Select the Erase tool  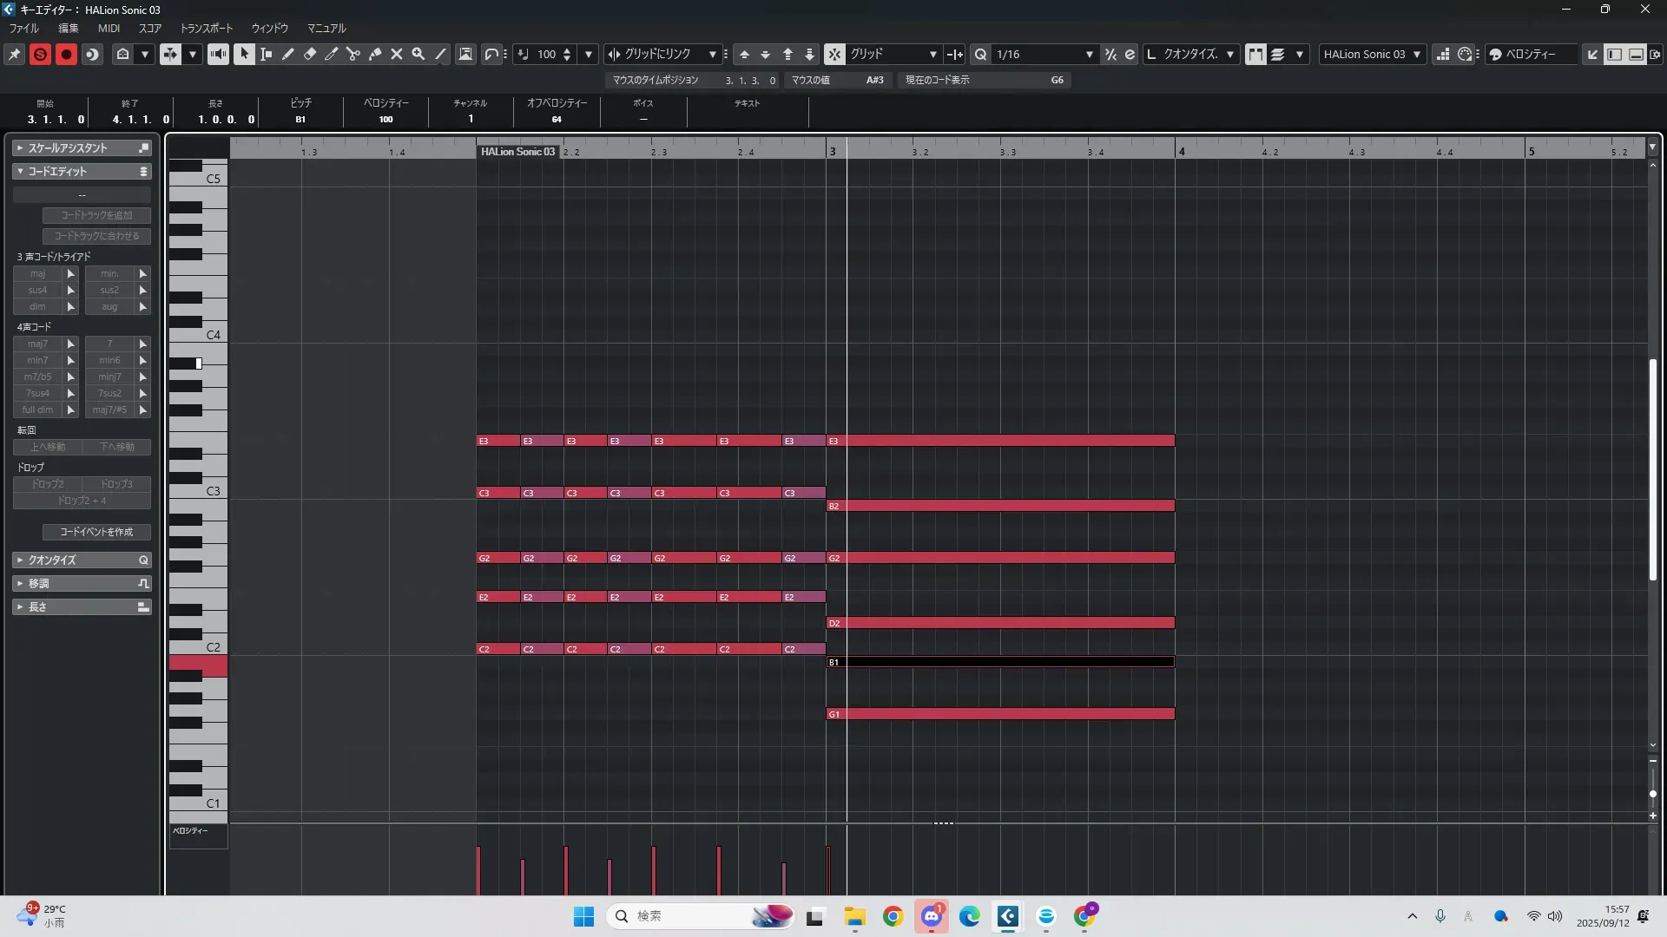click(x=310, y=54)
